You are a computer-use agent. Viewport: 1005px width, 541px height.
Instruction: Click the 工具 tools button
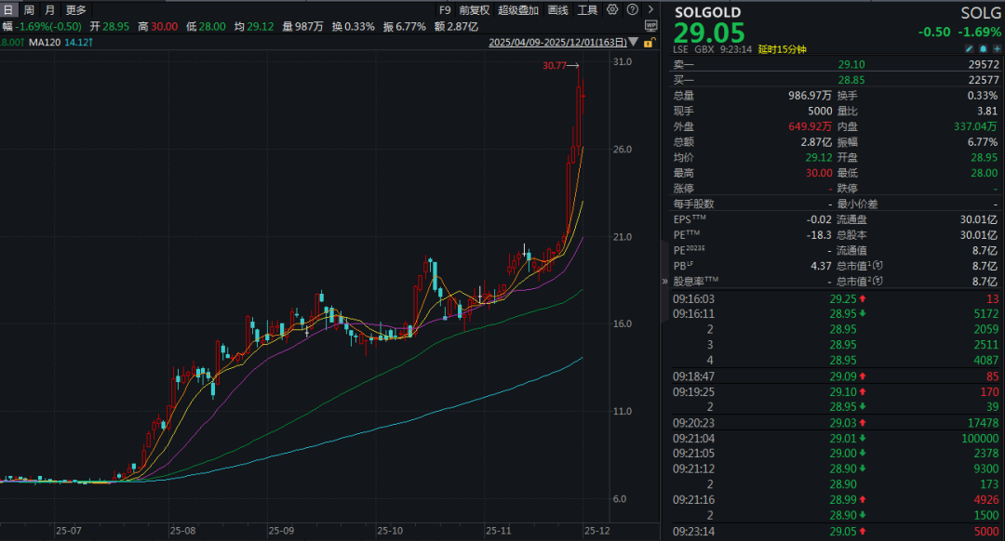click(587, 10)
